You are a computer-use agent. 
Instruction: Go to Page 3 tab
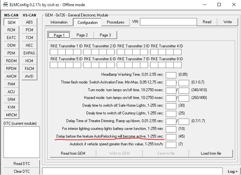click(105, 35)
